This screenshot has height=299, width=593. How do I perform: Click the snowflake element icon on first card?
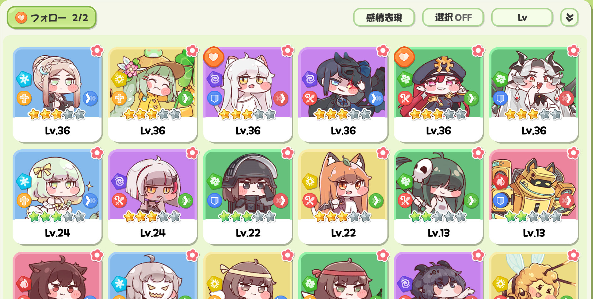tap(24, 79)
